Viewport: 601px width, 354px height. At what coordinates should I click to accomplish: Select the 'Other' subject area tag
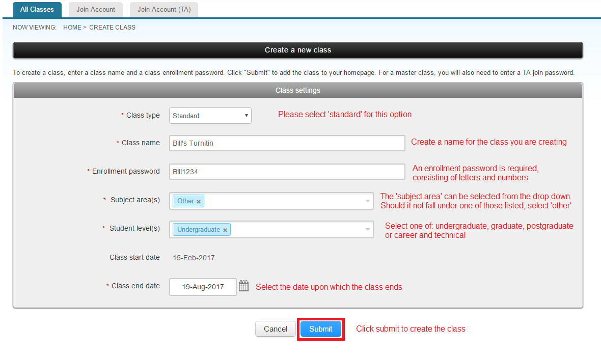185,201
